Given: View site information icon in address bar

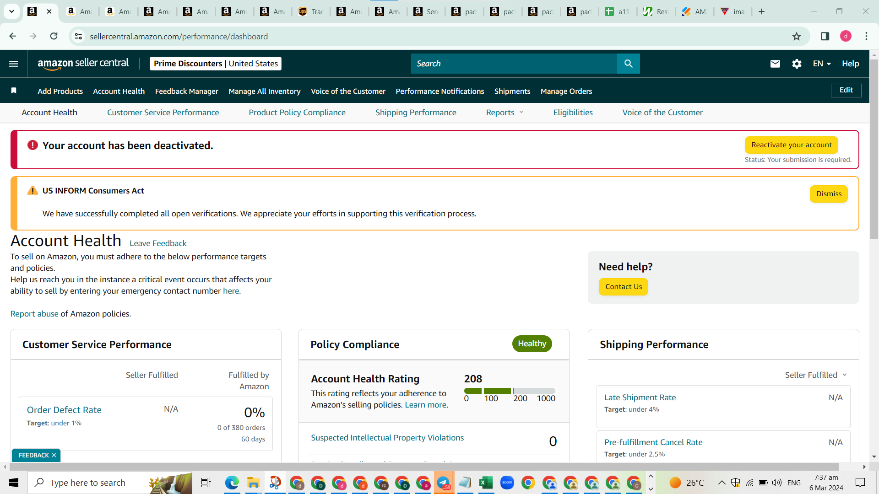Looking at the screenshot, I should pyautogui.click(x=79, y=36).
